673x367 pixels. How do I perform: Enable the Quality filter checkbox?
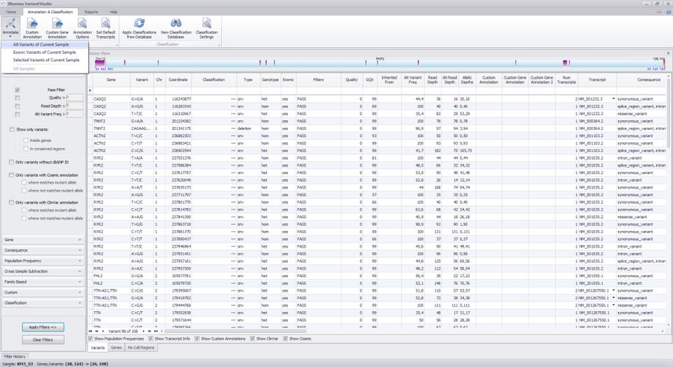click(x=17, y=98)
